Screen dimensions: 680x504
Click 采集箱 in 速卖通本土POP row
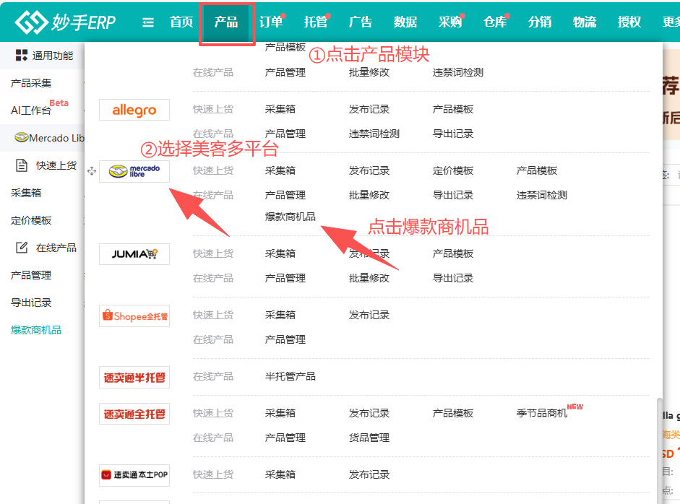tap(280, 474)
